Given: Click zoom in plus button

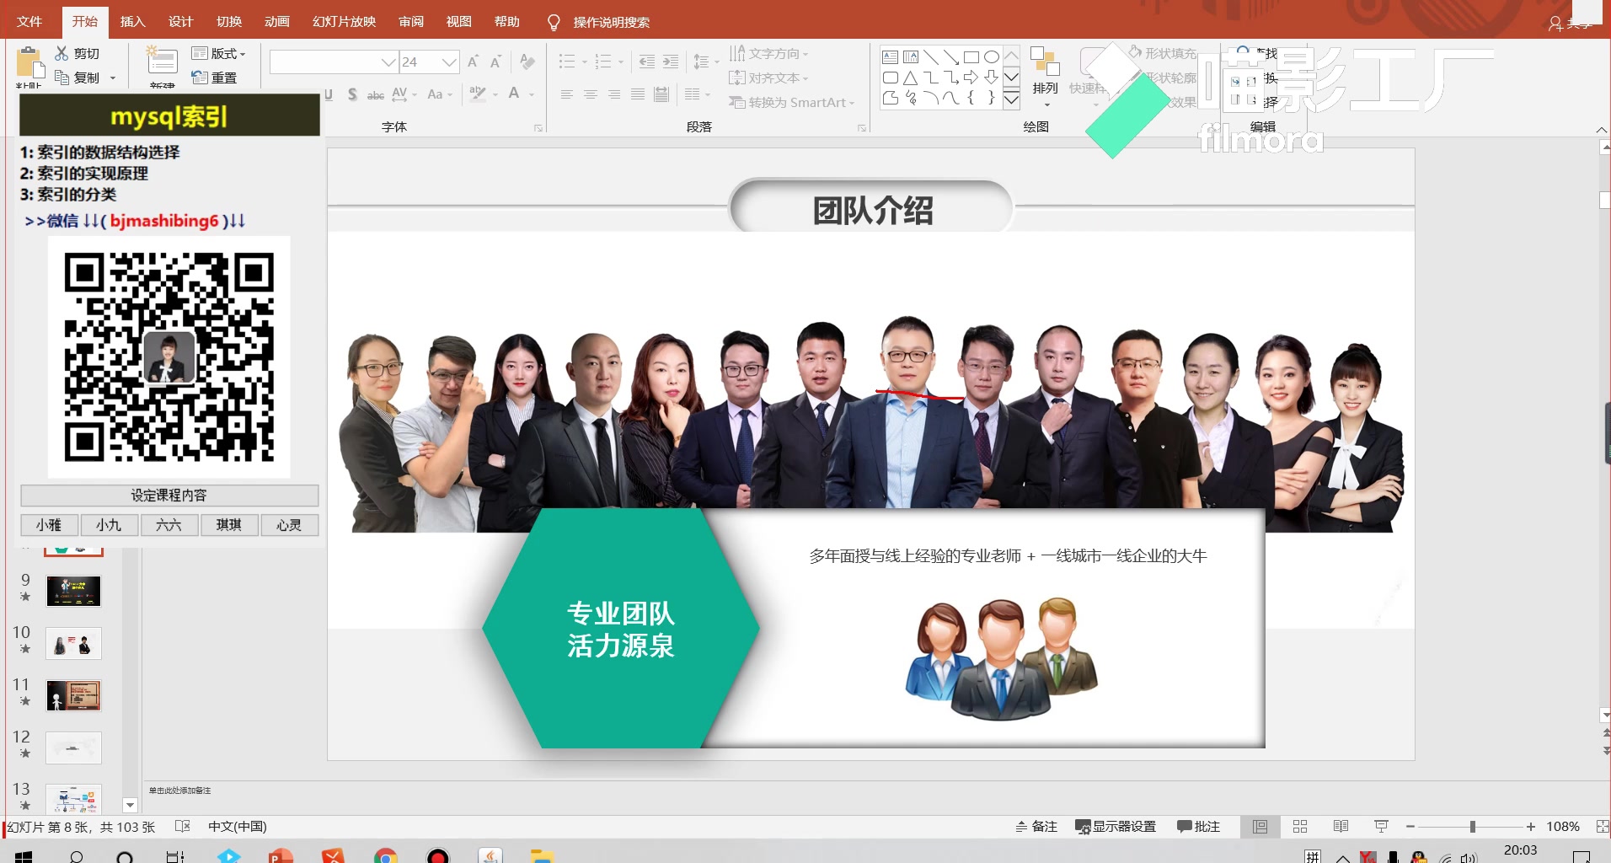Looking at the screenshot, I should (x=1531, y=827).
